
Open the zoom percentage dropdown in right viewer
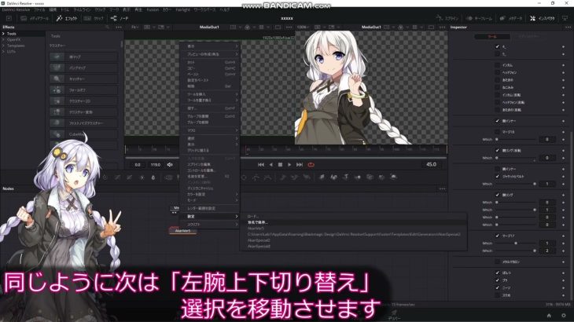coord(303,27)
